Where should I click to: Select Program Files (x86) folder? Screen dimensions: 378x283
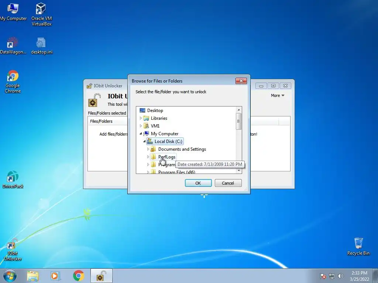click(x=176, y=172)
